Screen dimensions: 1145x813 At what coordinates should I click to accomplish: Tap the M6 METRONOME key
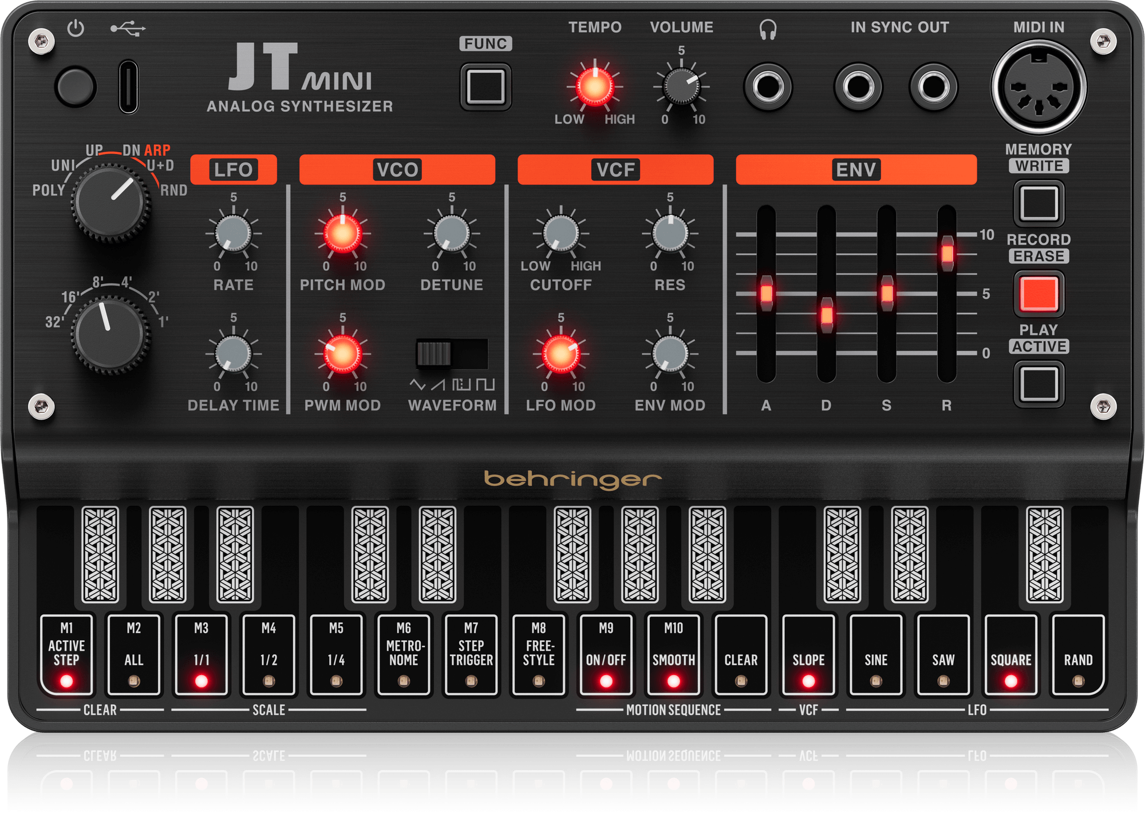point(404,655)
